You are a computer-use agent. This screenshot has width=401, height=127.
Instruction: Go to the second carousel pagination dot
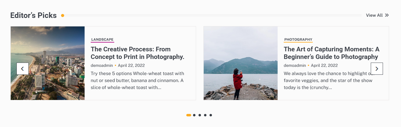coord(194,115)
